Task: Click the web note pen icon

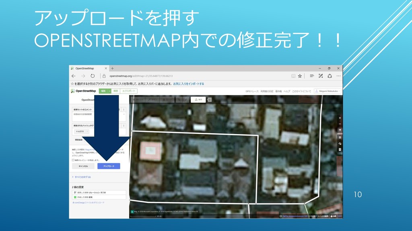Action: [321, 76]
